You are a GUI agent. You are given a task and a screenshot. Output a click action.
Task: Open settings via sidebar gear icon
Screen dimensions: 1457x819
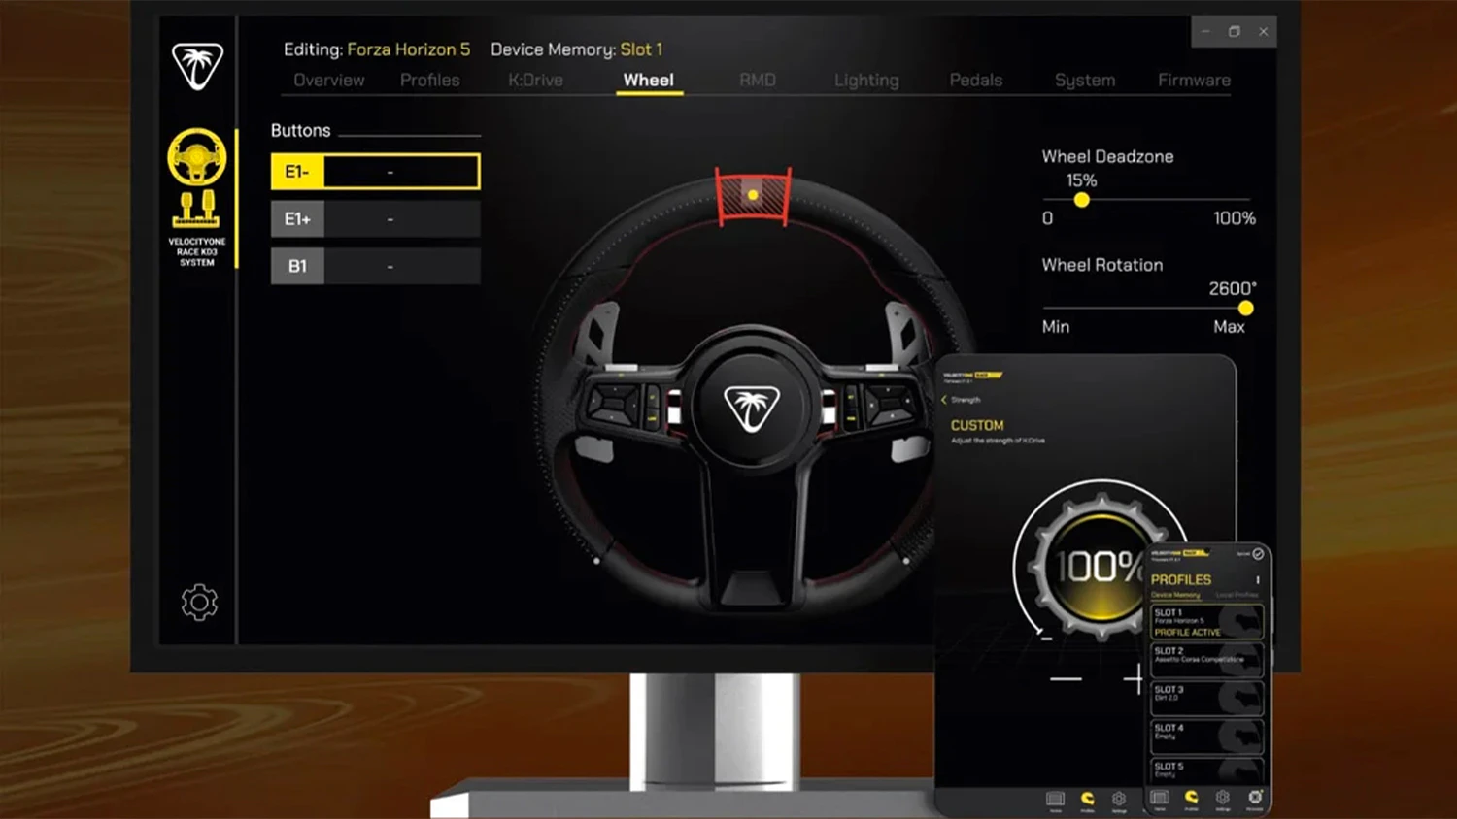tap(199, 603)
